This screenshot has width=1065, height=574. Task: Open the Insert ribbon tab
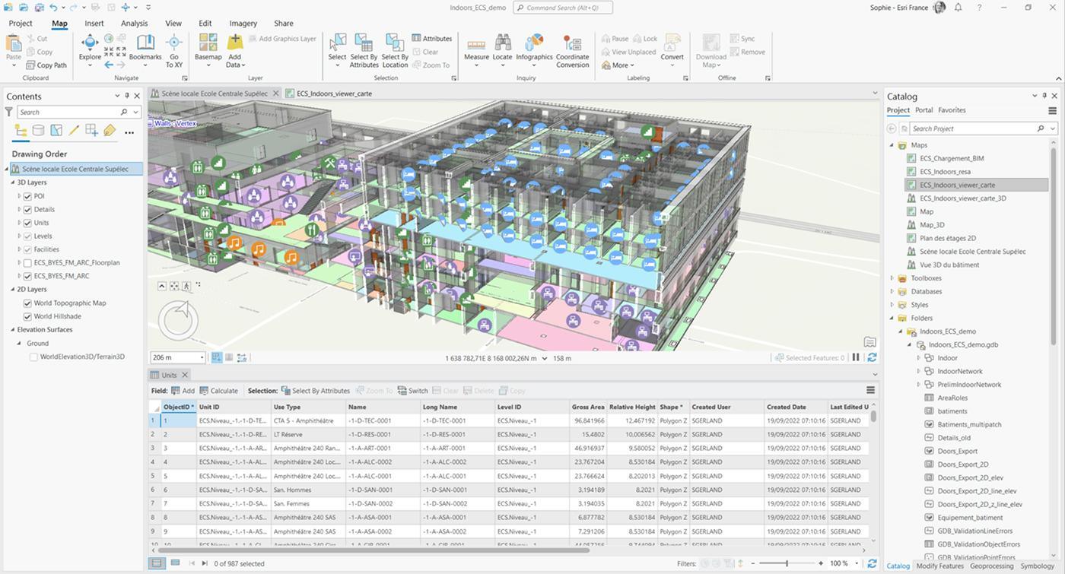pyautogui.click(x=94, y=23)
